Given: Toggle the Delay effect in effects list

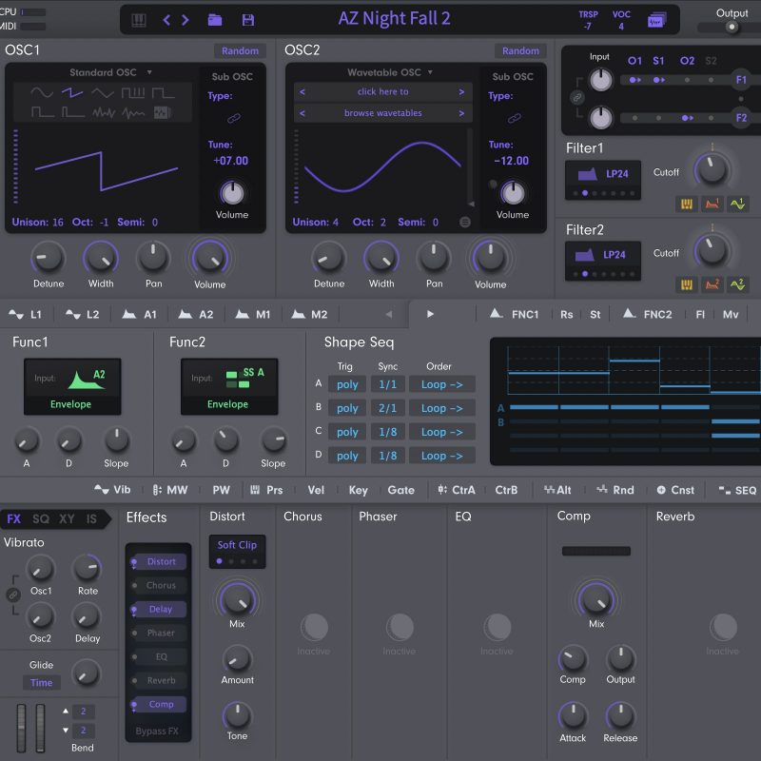Looking at the screenshot, I should (x=160, y=610).
